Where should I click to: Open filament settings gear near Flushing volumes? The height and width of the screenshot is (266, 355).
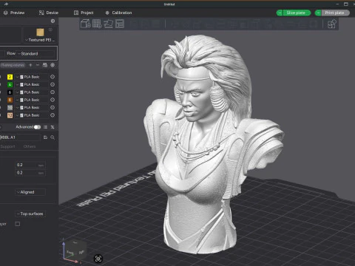(53, 65)
